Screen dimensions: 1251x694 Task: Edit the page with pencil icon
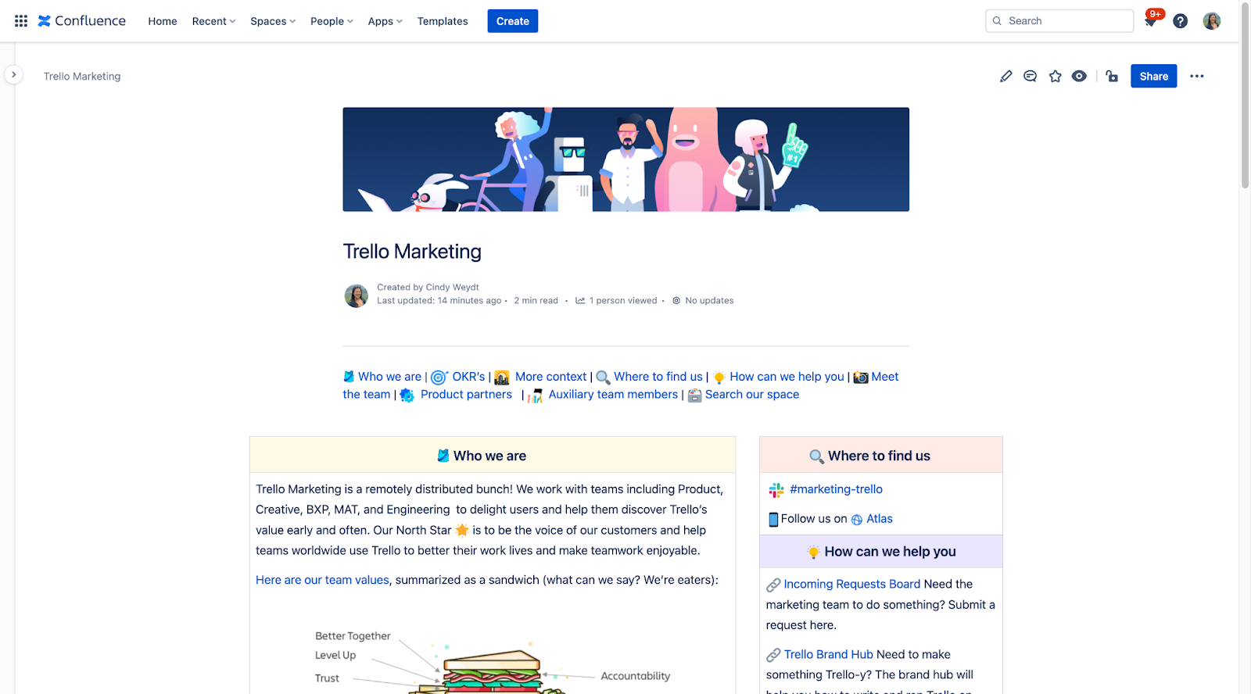pyautogui.click(x=1006, y=76)
